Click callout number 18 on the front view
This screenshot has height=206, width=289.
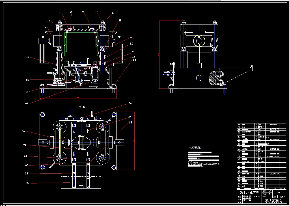click(120, 21)
